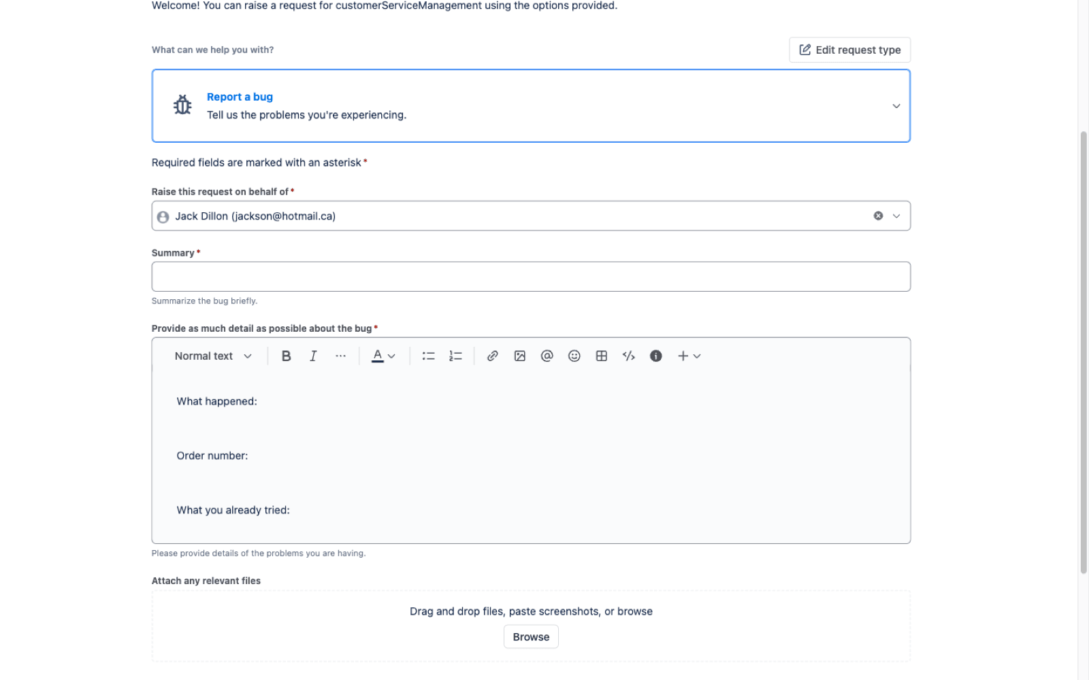
Task: Insert a code snippet
Action: (628, 356)
